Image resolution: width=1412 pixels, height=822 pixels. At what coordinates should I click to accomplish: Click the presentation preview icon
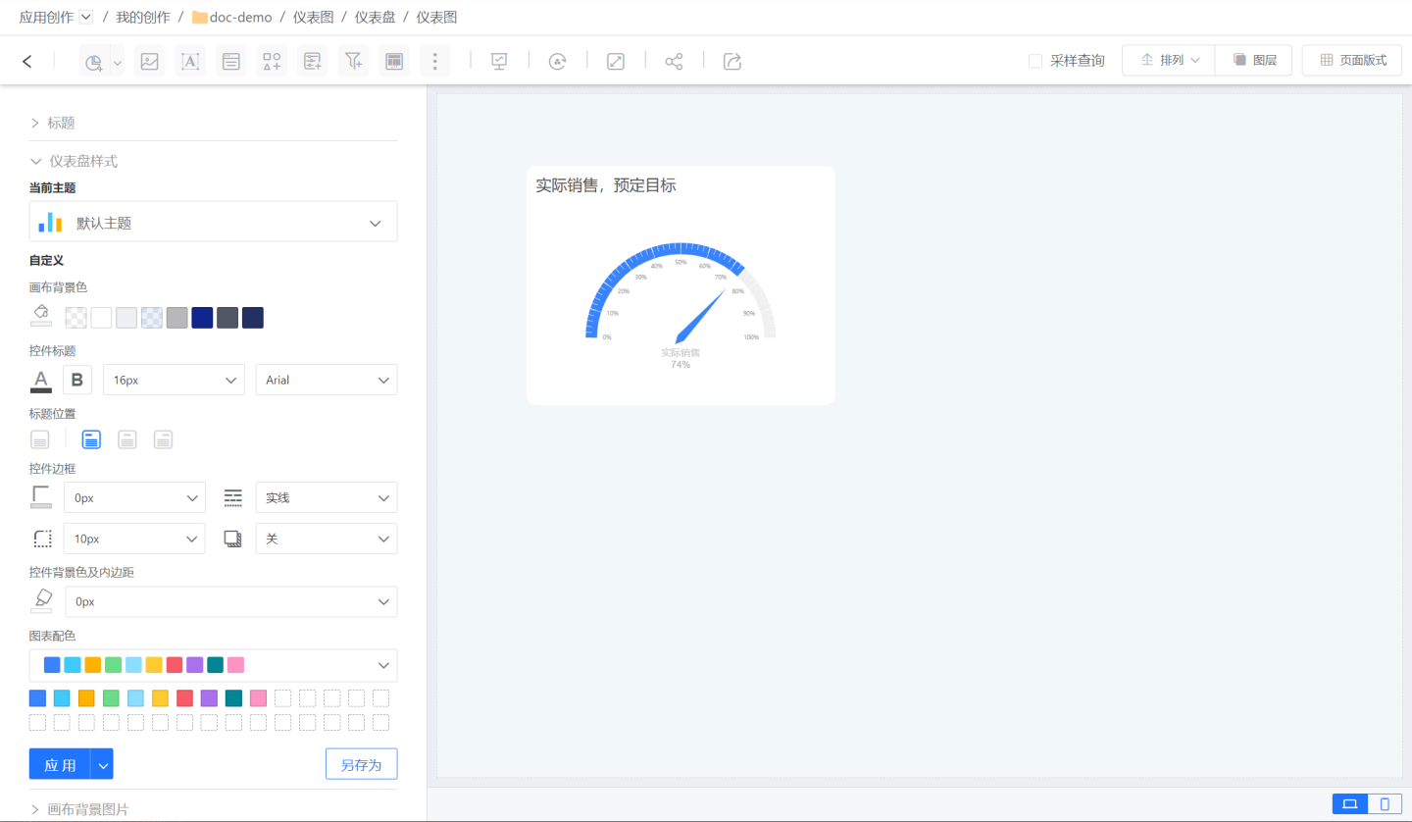(499, 61)
